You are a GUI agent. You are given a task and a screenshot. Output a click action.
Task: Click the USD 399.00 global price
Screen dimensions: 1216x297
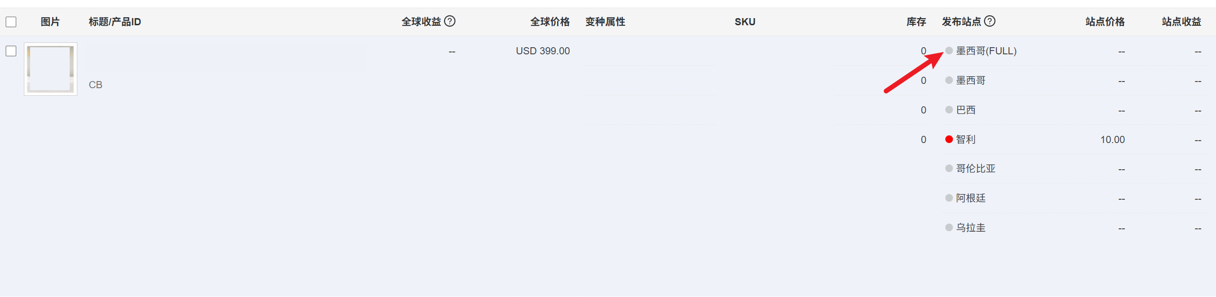coord(543,51)
